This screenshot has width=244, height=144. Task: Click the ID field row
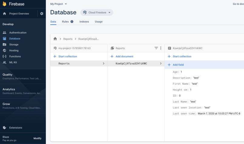[176, 96]
